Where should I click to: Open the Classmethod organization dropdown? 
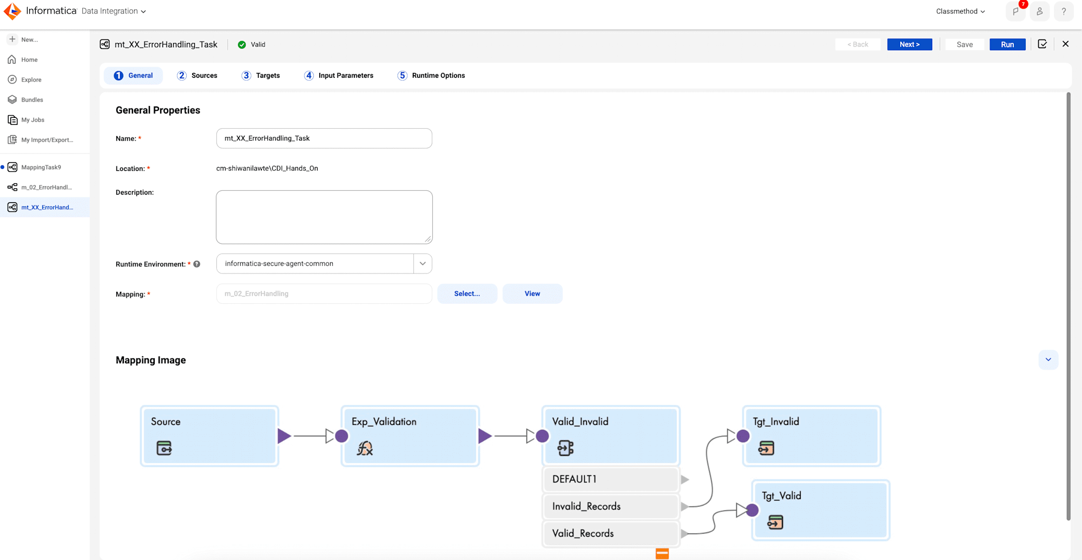(960, 11)
